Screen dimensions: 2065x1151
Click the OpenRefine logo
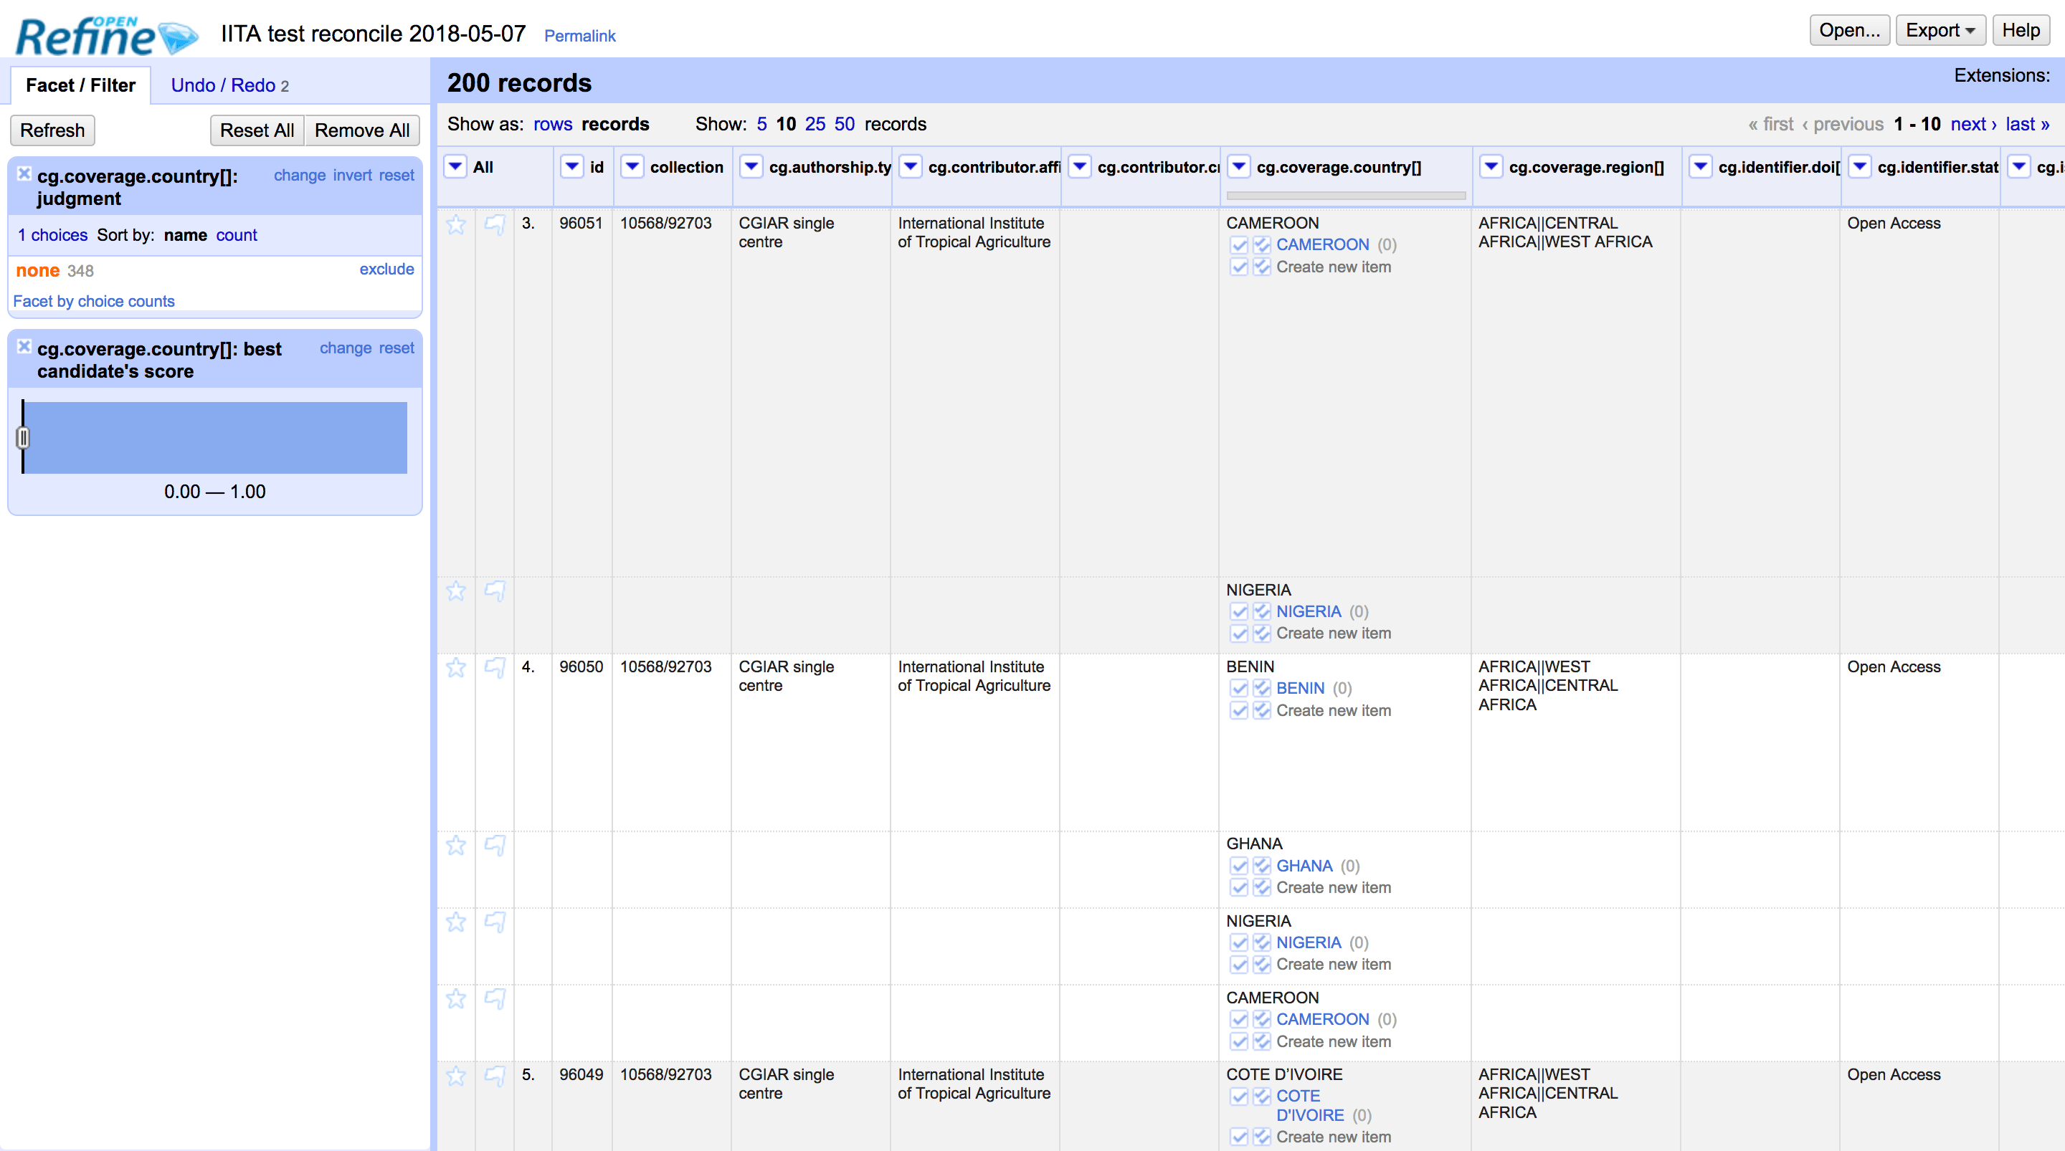click(x=107, y=36)
